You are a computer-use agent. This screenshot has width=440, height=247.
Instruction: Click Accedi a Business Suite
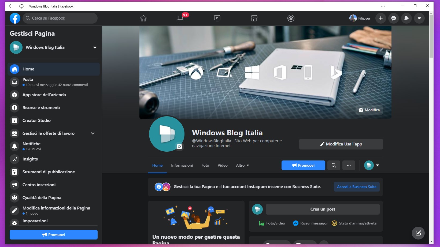point(357,187)
